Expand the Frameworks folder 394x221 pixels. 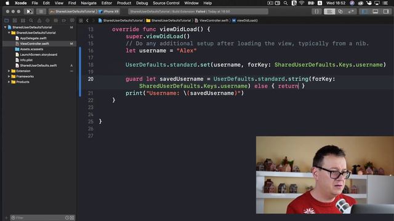[9, 76]
